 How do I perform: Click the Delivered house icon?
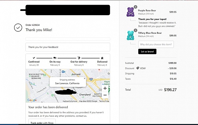point(102,58)
